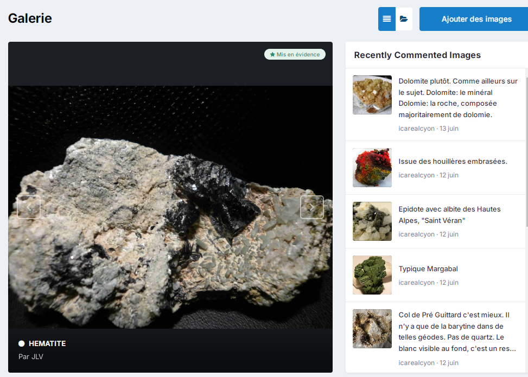Click the Mis en évidence badge
The image size is (528, 377).
pyautogui.click(x=295, y=54)
